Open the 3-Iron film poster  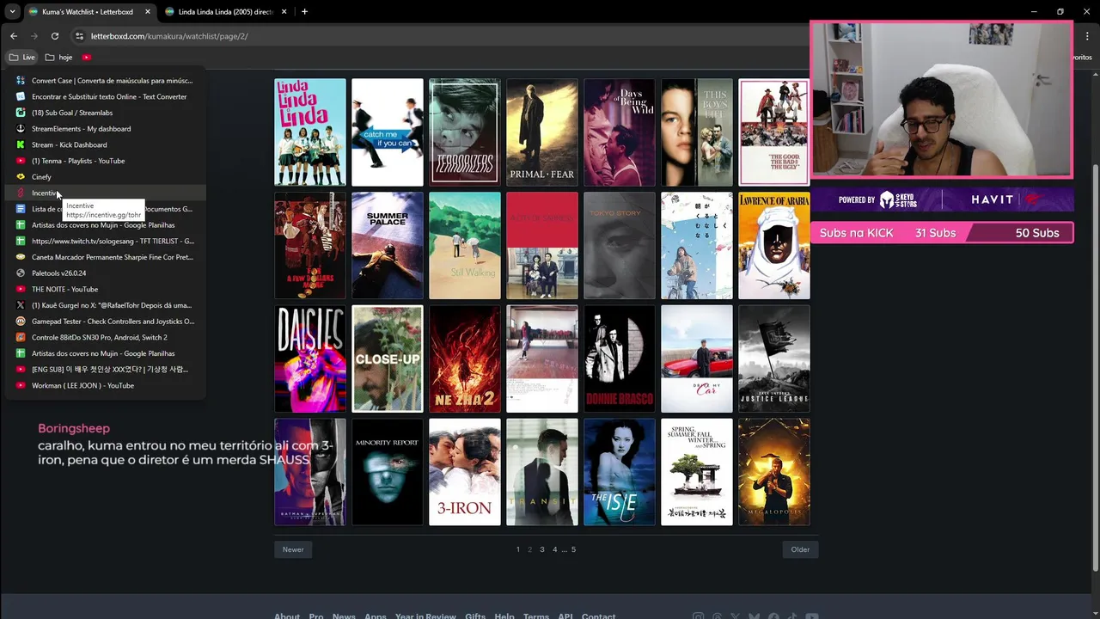pos(465,472)
